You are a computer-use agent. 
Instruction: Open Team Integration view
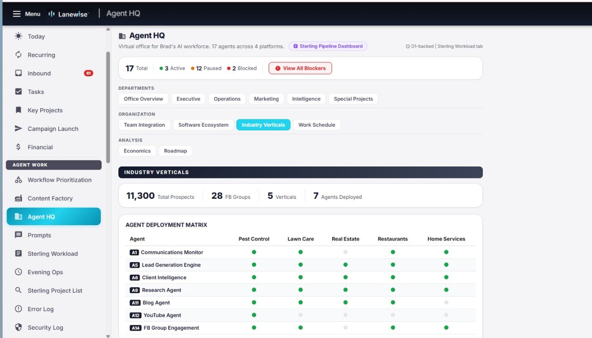click(x=144, y=125)
